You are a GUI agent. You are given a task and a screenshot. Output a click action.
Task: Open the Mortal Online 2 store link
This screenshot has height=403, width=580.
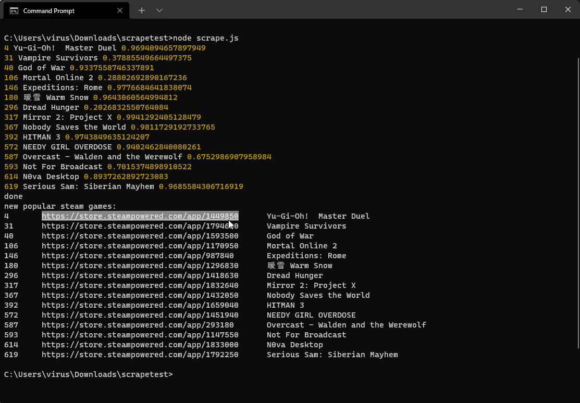click(x=140, y=246)
